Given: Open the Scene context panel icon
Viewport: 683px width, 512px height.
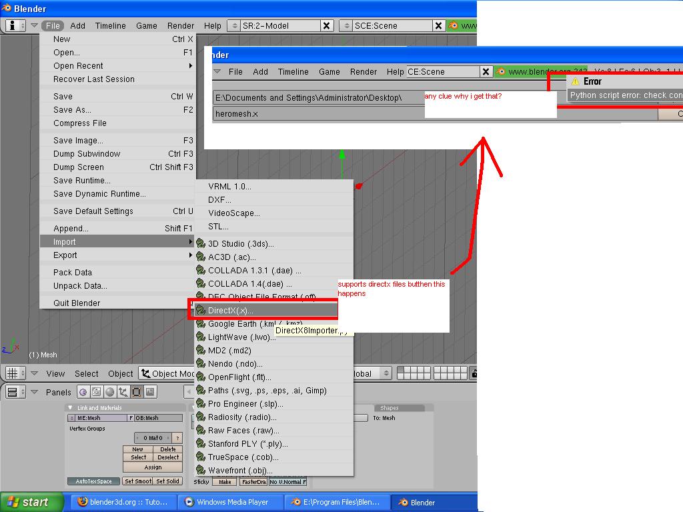Looking at the screenshot, I should 150,392.
